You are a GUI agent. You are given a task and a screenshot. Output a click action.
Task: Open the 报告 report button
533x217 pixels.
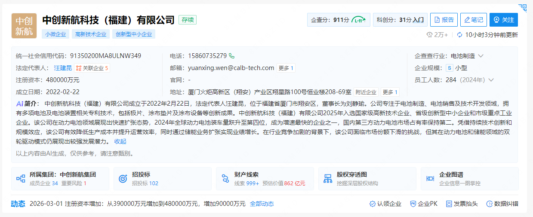(x=444, y=20)
